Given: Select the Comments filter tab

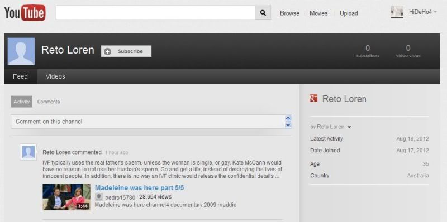Looking at the screenshot, I should (x=49, y=102).
